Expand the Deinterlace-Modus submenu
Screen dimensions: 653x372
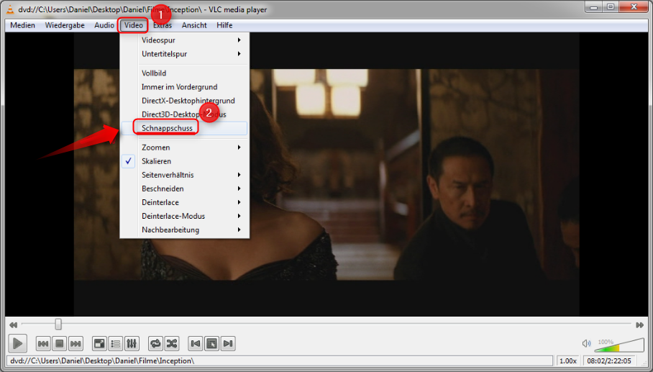pos(185,216)
